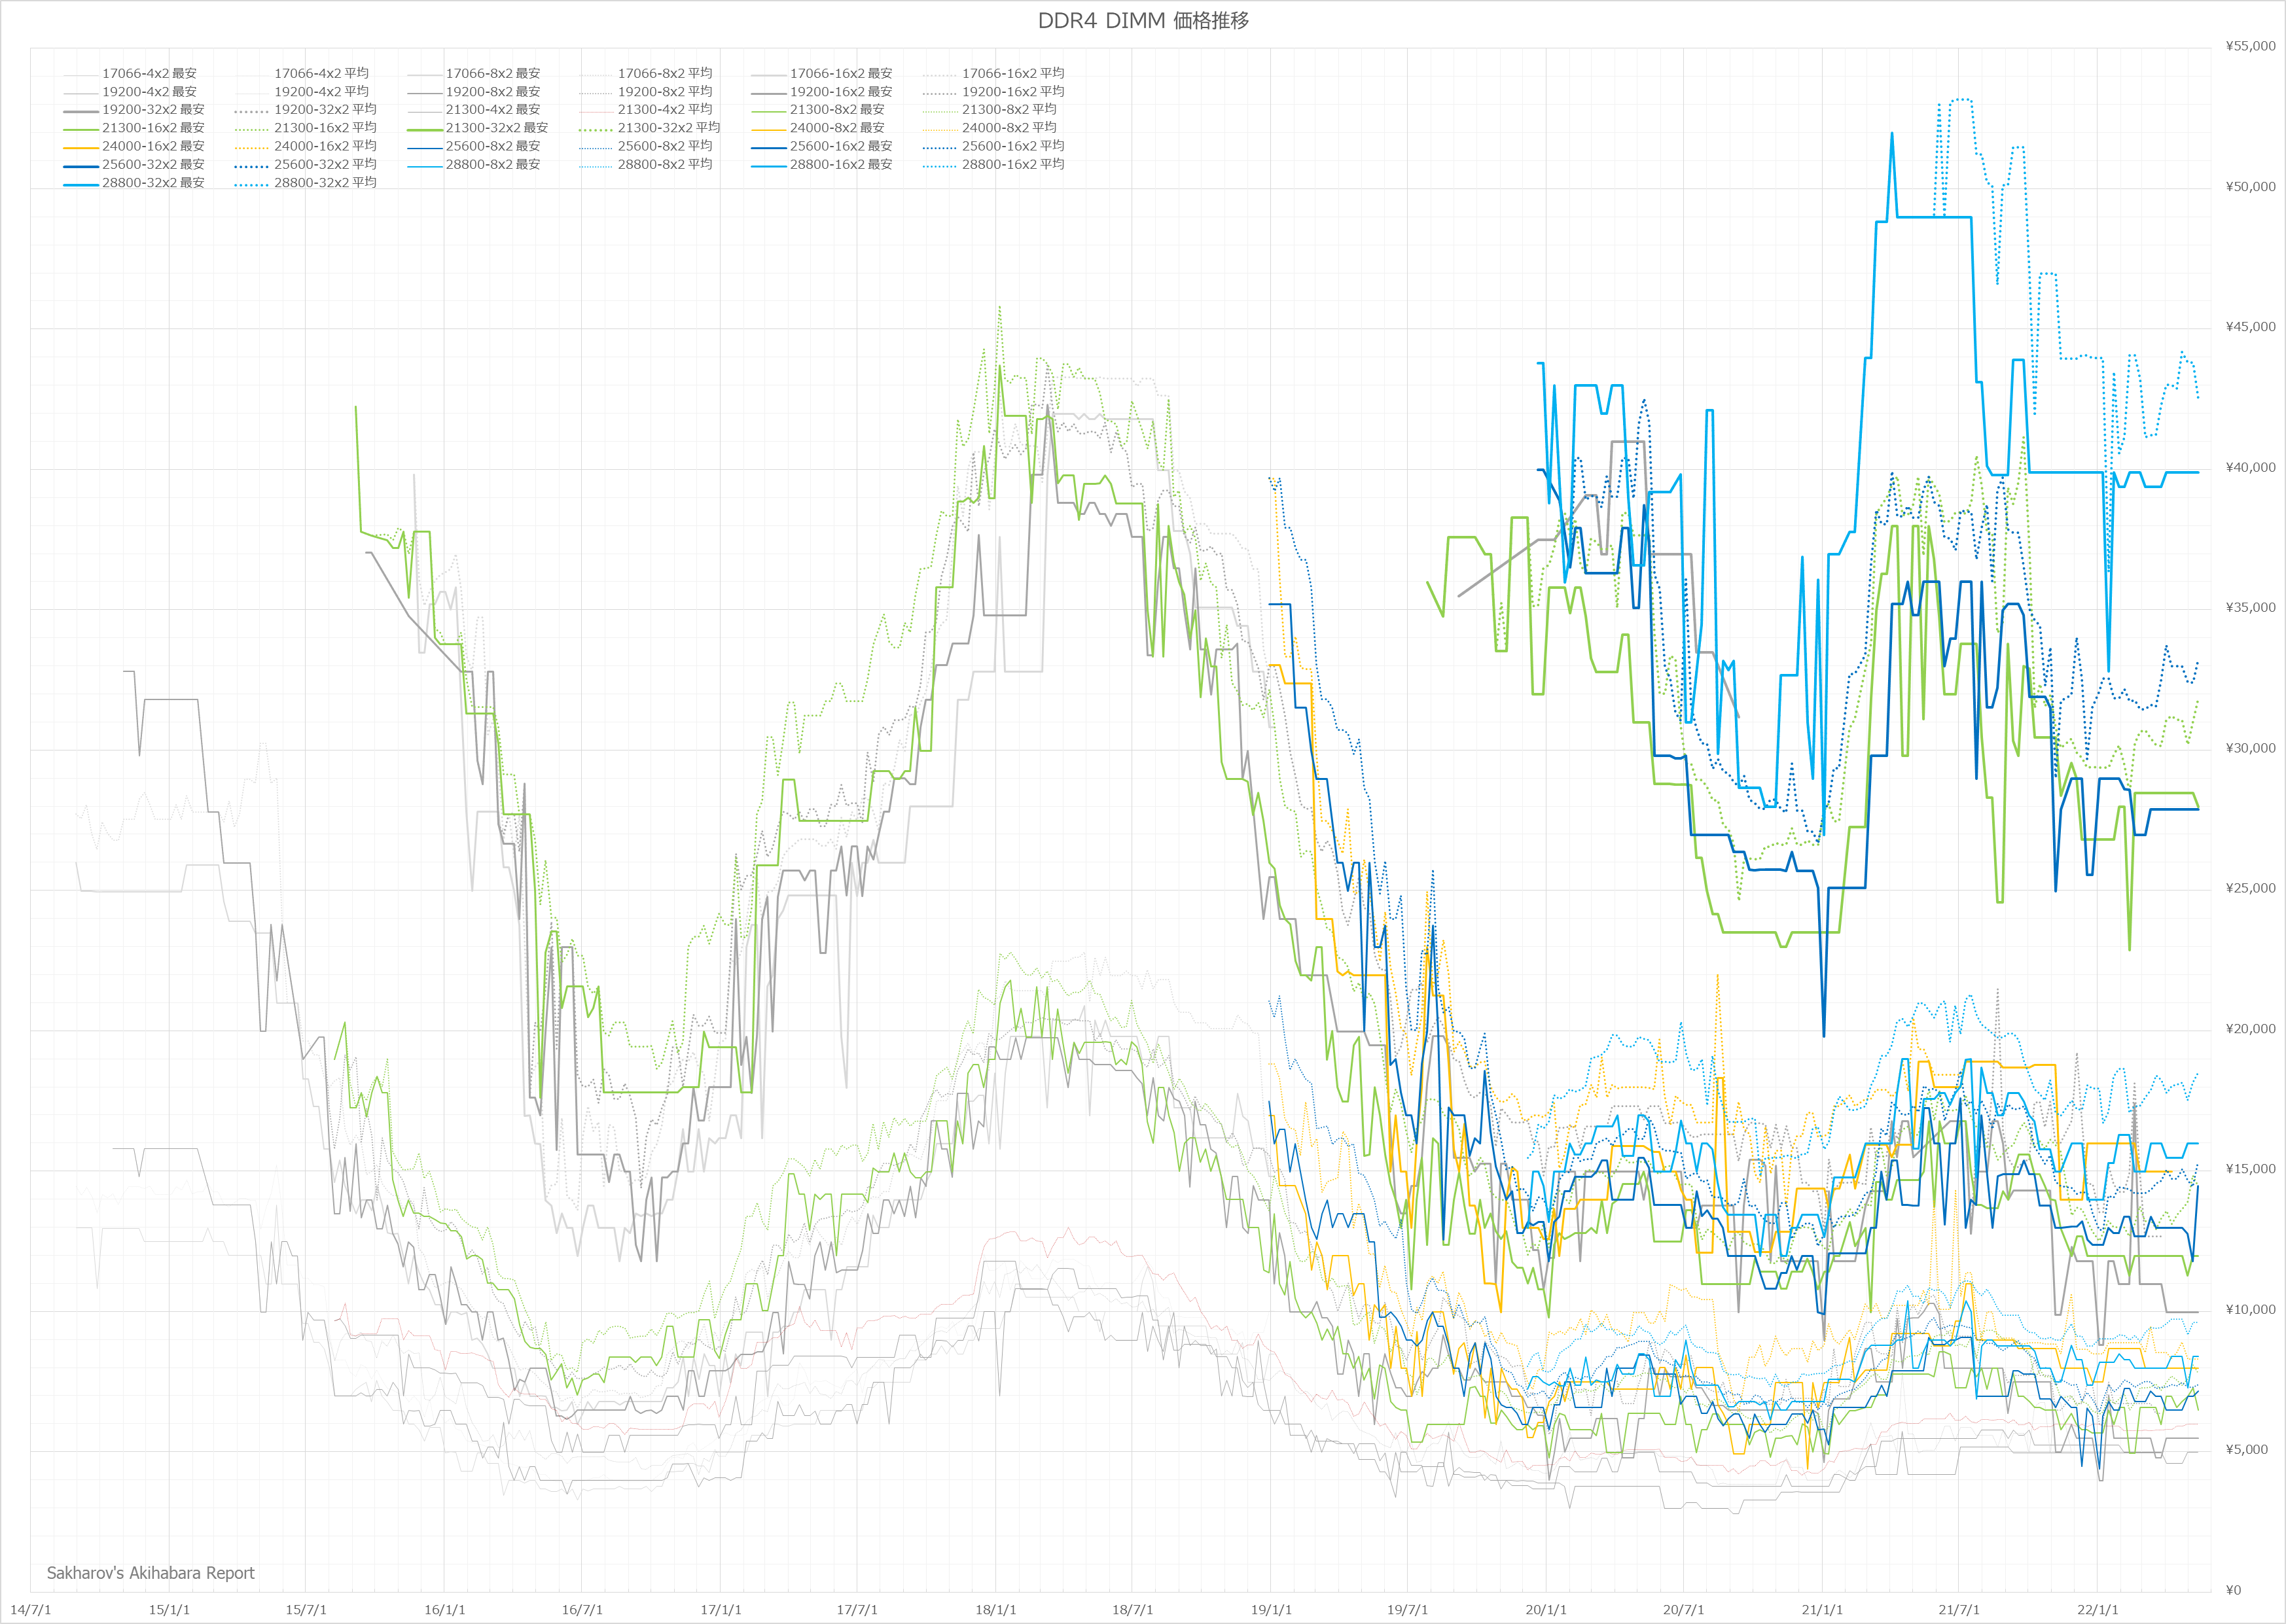Select the 25600-16x2 平均 legend entry
This screenshot has width=2286, height=1624.
[x=1012, y=146]
